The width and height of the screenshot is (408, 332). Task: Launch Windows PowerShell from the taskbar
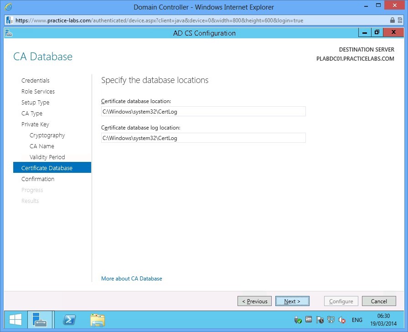(69, 320)
